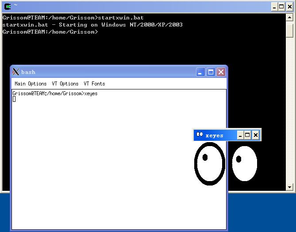
Task: Close the xeyes window
Action: tap(256, 135)
